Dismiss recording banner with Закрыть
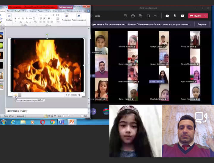The height and width of the screenshot is (163, 214). tap(202, 24)
